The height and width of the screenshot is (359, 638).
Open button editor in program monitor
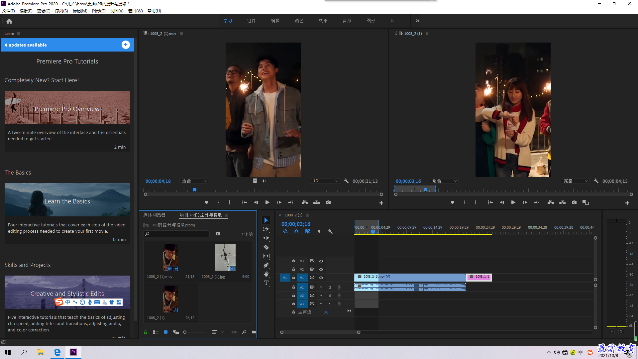click(x=627, y=203)
